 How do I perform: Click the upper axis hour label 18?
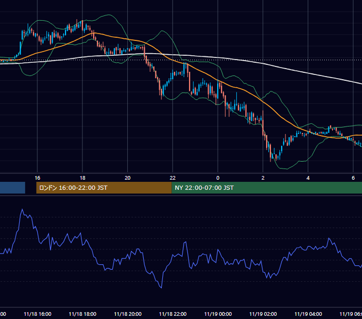click(x=83, y=178)
